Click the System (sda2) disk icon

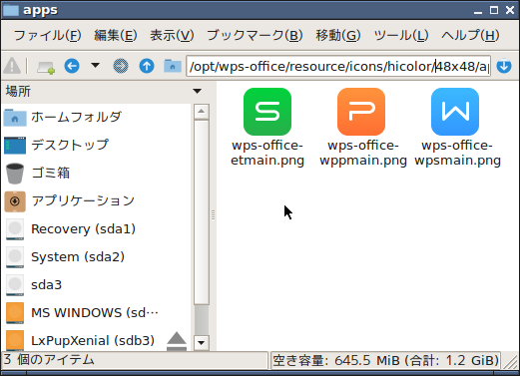pyautogui.click(x=15, y=257)
